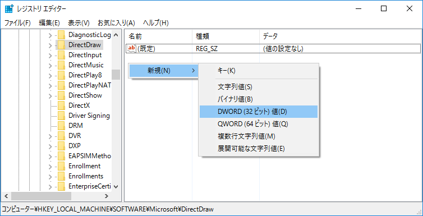Expand the DirectDraw key

pyautogui.click(x=50, y=45)
